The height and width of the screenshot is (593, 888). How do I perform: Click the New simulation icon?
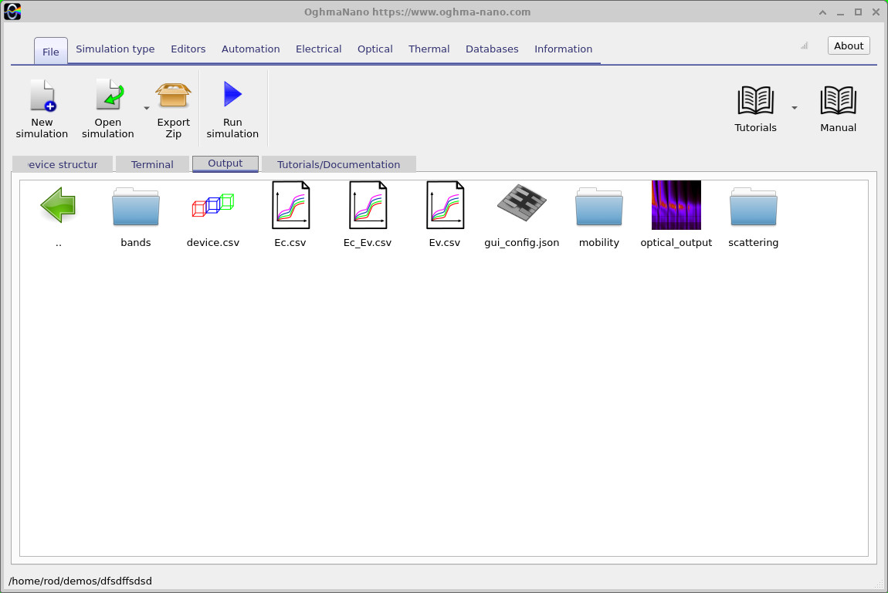coord(42,95)
